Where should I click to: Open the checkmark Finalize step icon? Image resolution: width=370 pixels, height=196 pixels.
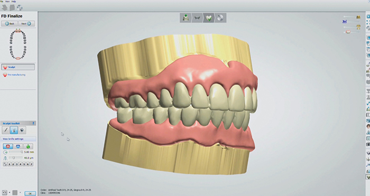coord(209,17)
